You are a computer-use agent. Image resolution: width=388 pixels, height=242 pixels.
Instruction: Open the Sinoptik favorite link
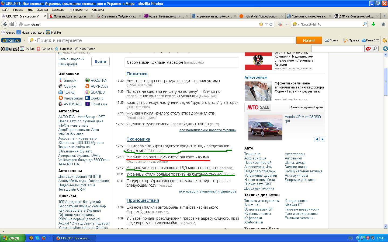tap(70, 80)
